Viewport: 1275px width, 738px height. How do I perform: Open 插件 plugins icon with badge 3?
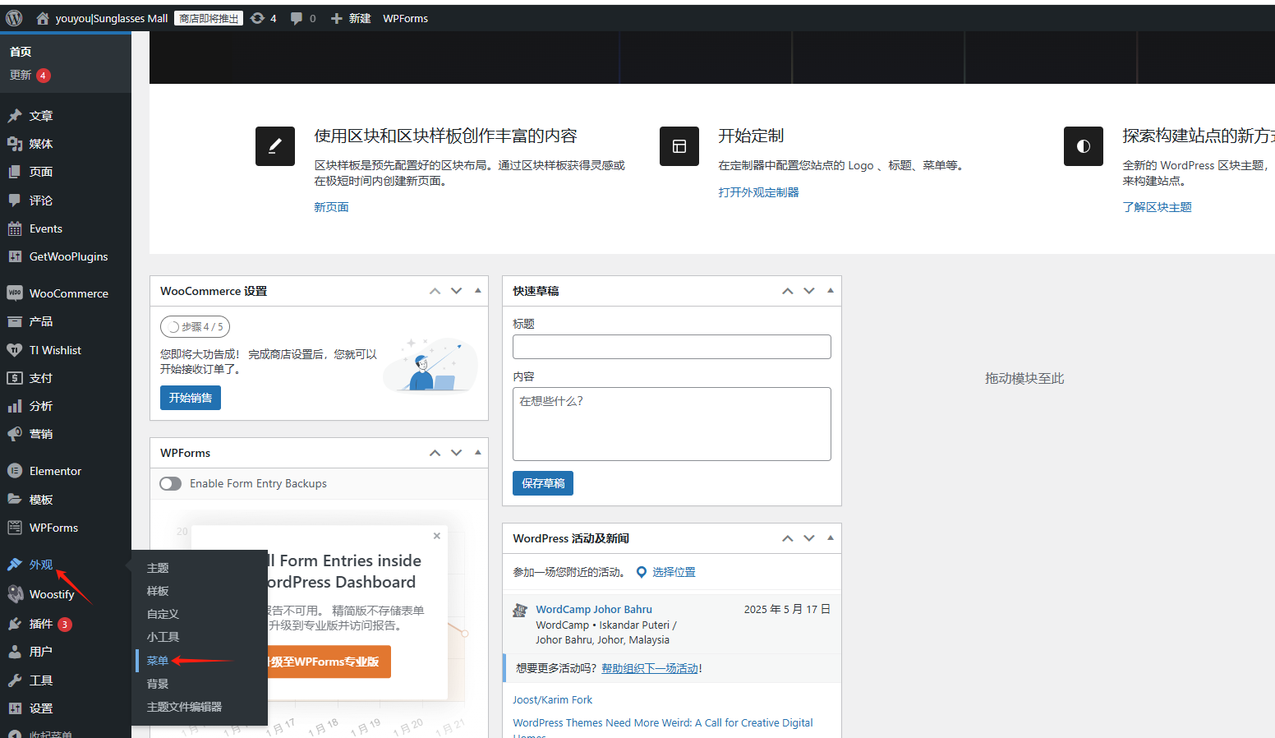[x=14, y=622]
